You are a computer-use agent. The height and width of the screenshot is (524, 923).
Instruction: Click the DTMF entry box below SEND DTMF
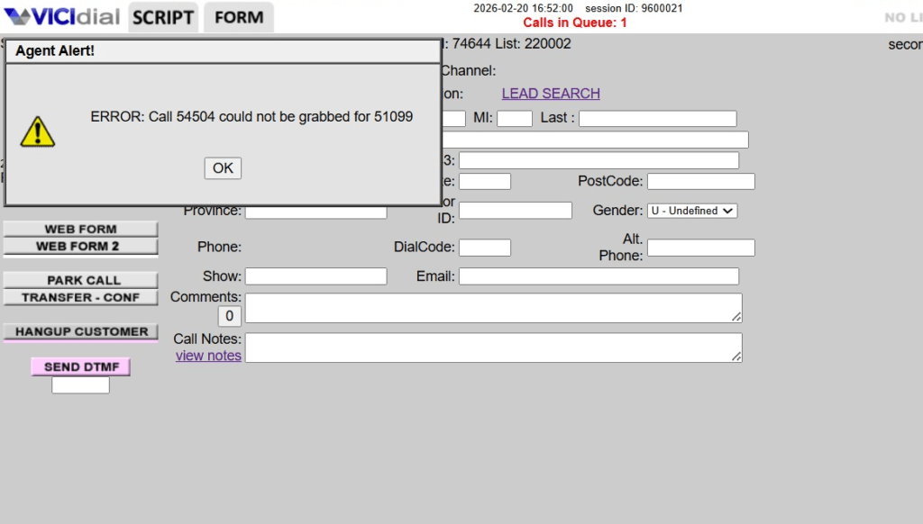(79, 384)
